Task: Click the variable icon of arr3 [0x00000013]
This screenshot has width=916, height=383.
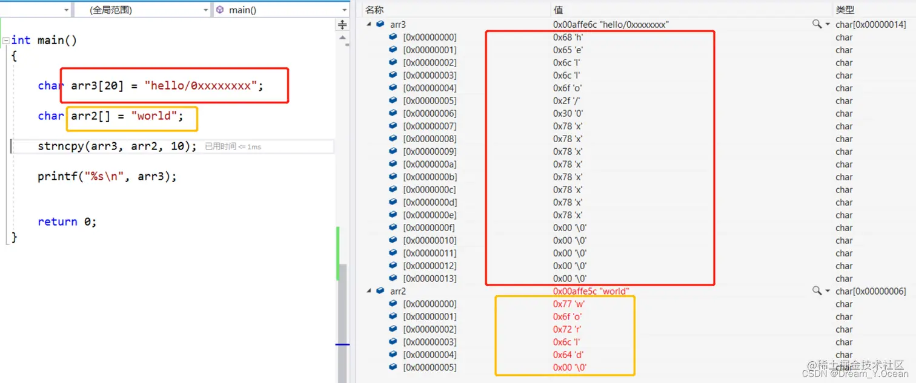Action: [393, 278]
